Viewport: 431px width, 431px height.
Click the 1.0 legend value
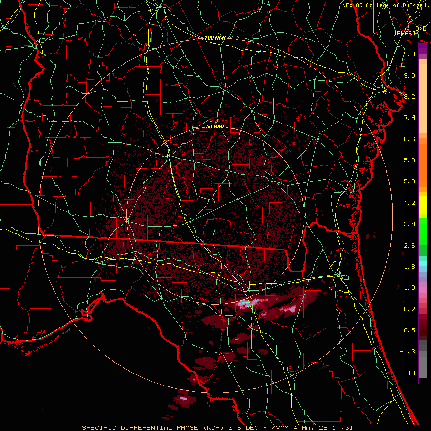point(409,288)
